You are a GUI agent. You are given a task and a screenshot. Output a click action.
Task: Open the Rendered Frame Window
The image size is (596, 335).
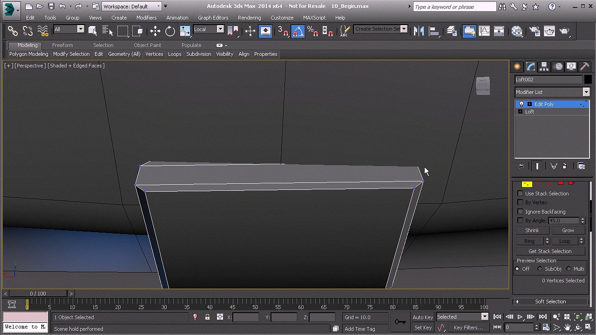pos(549,31)
